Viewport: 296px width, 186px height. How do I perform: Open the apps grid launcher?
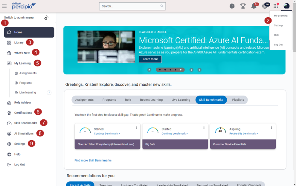[276, 6]
